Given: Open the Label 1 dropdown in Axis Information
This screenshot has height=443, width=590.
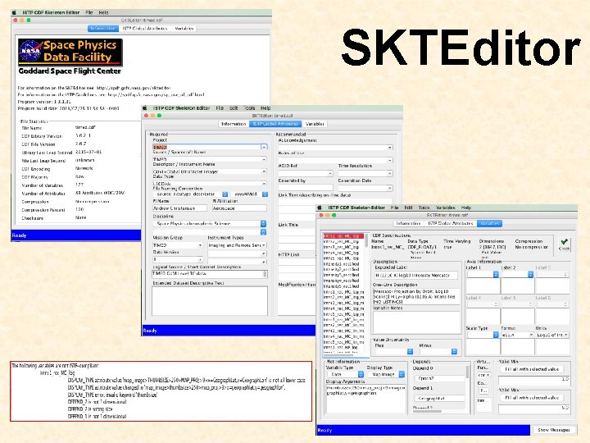Looking at the screenshot, I should (483, 274).
